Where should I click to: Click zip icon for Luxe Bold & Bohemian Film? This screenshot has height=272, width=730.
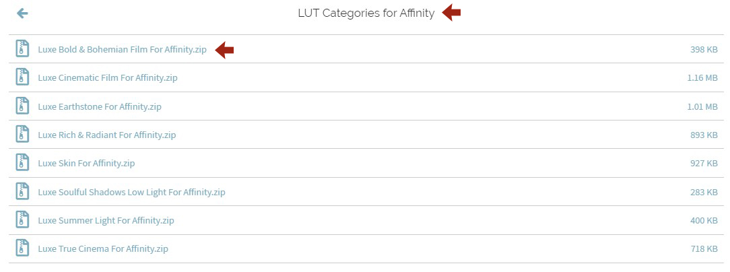(x=23, y=49)
